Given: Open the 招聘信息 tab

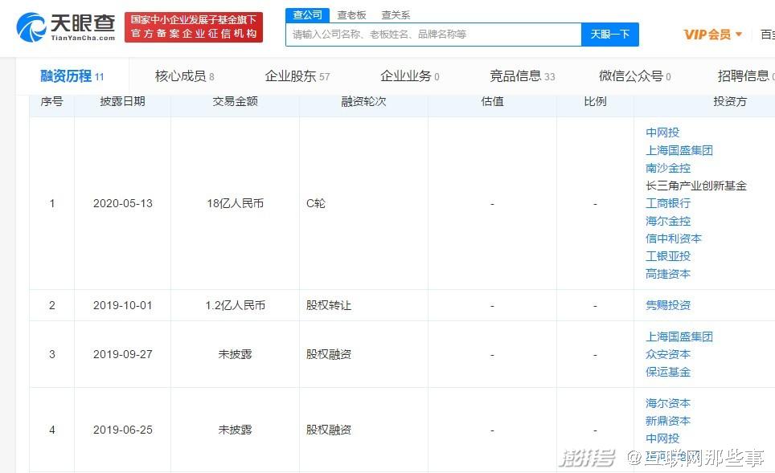Looking at the screenshot, I should pyautogui.click(x=746, y=76).
